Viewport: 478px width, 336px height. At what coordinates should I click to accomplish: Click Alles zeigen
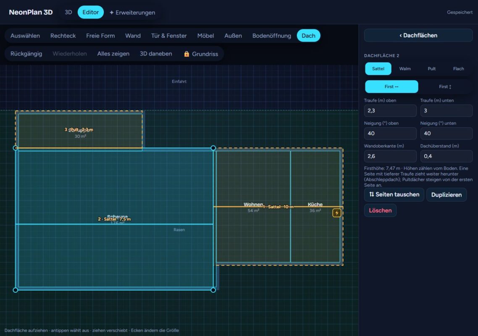[113, 54]
